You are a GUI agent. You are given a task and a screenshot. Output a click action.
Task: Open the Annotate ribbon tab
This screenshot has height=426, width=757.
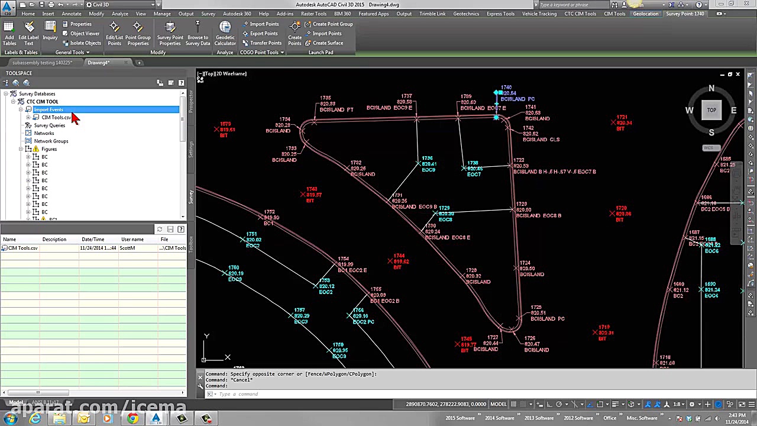[72, 14]
